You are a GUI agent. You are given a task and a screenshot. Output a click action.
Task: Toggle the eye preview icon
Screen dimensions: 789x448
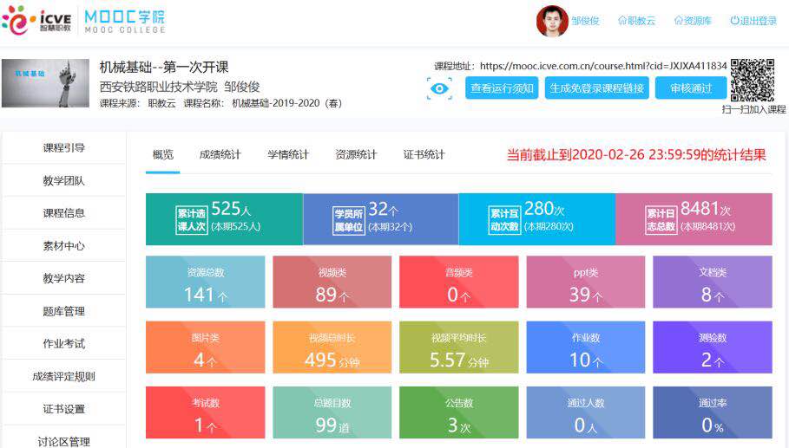point(439,88)
